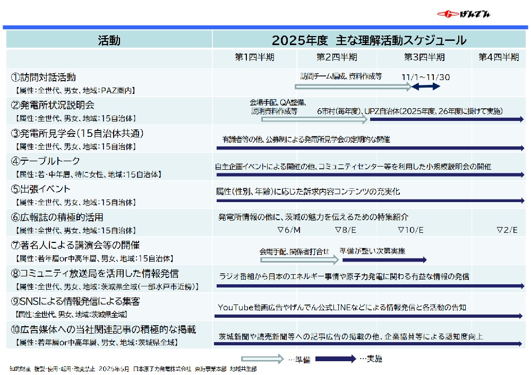Click the 茨城新聞や読売新聞等への記事広告 description

pyautogui.click(x=350, y=336)
